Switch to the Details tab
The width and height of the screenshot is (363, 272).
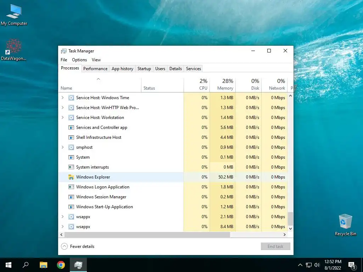[x=175, y=69]
